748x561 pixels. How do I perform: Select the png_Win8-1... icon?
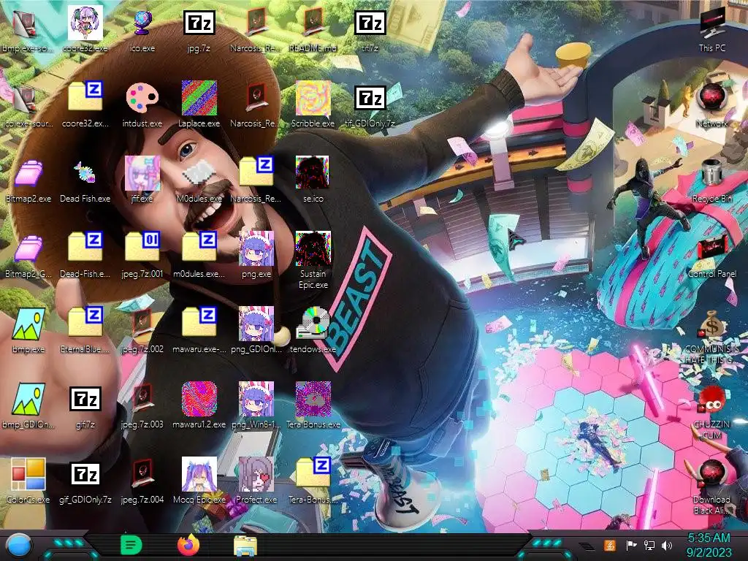[256, 399]
